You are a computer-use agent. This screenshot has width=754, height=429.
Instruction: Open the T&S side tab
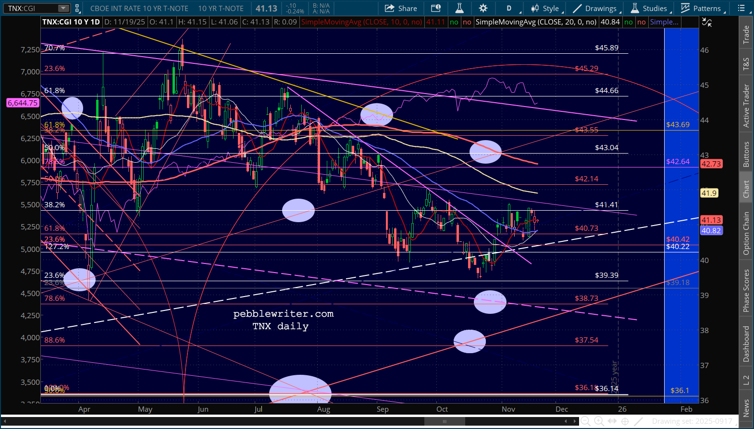coord(746,64)
